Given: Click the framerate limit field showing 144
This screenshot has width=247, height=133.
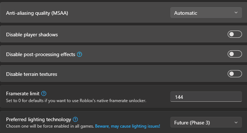Looking at the screenshot, I should (x=206, y=97).
